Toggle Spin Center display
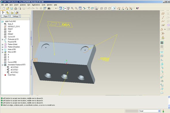170x113 pixels. coord(65,8)
